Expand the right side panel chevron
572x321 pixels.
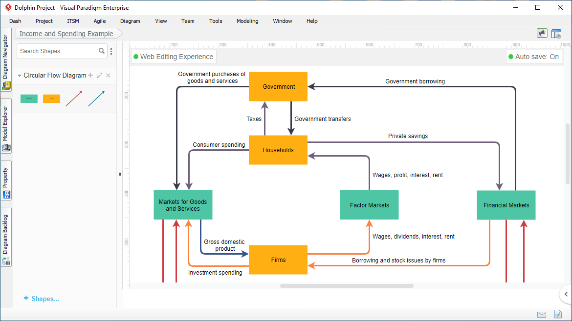(566, 294)
